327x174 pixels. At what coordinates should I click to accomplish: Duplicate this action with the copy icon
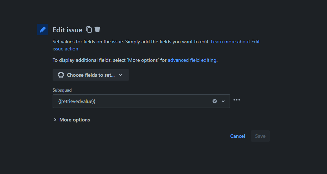(x=89, y=29)
